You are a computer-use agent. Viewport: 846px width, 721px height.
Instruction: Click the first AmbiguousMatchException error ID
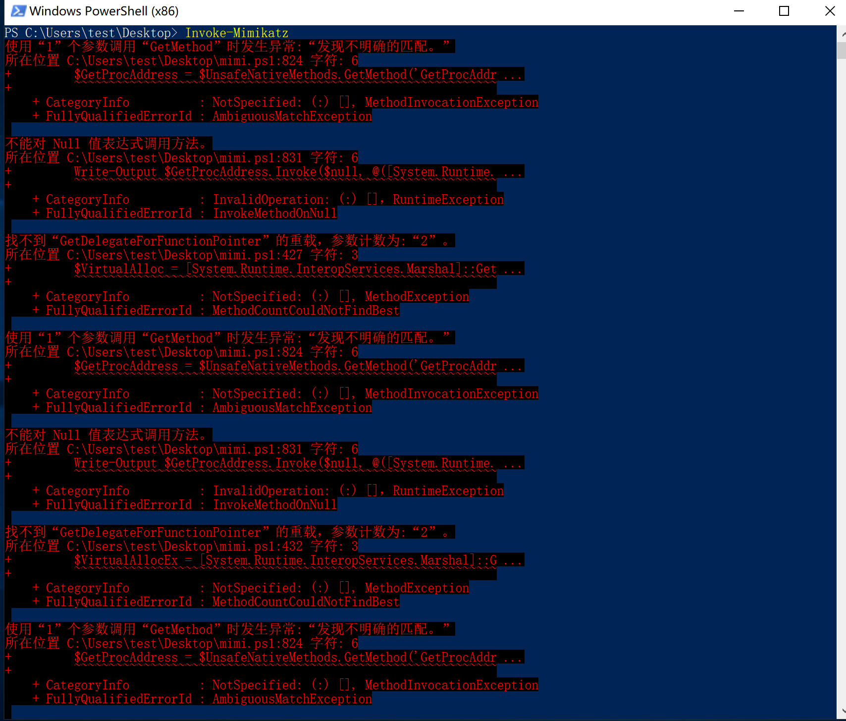pyautogui.click(x=292, y=116)
